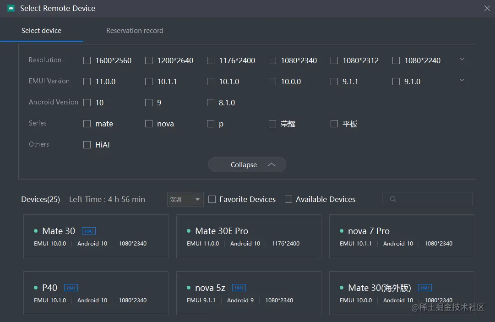Click the device search input field

click(427, 199)
